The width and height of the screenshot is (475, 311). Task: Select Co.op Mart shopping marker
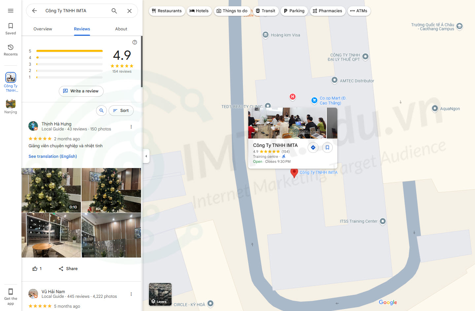click(315, 100)
